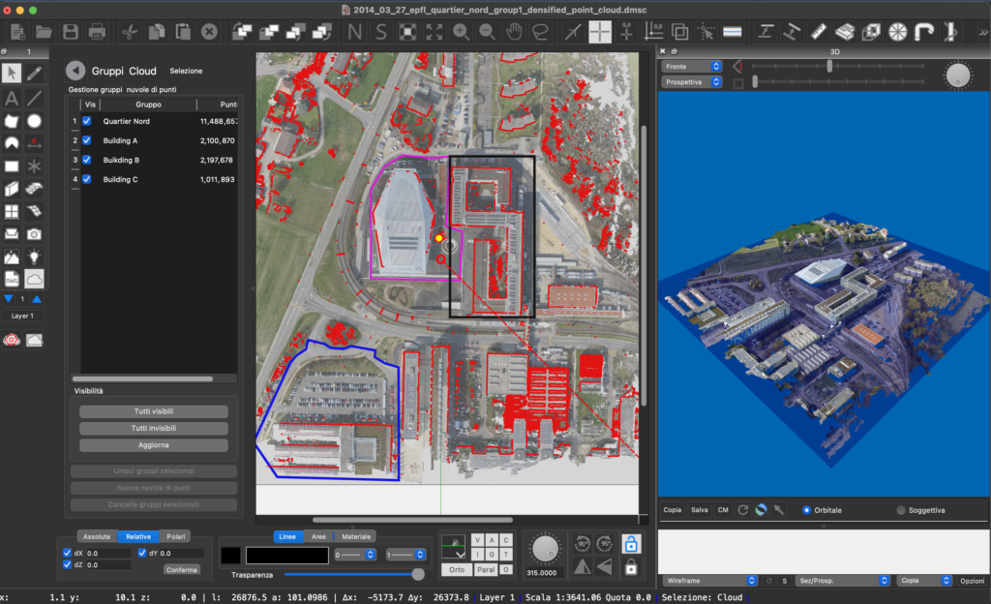Image resolution: width=991 pixels, height=604 pixels.
Task: Select the Text tool in the left toolbox
Action: [x=12, y=98]
